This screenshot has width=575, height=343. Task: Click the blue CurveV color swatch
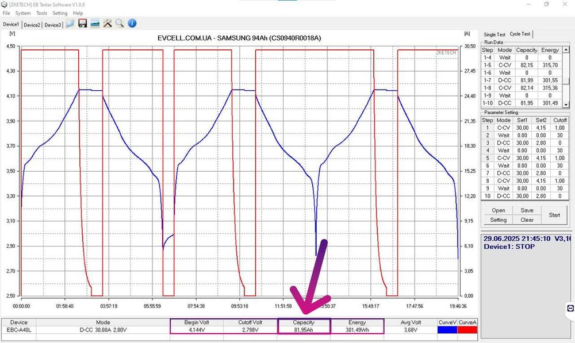(447, 330)
